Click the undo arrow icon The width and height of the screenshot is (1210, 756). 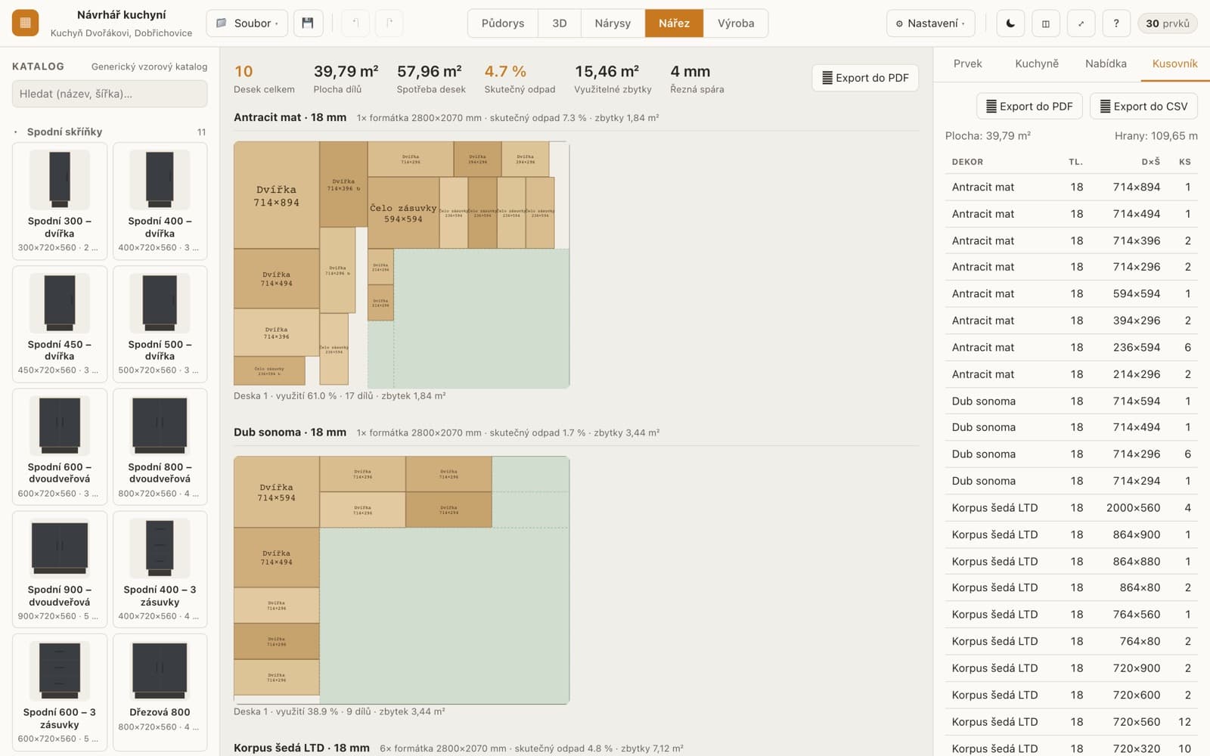355,23
